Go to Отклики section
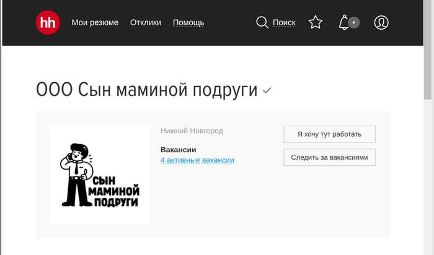434x255 pixels. click(146, 22)
